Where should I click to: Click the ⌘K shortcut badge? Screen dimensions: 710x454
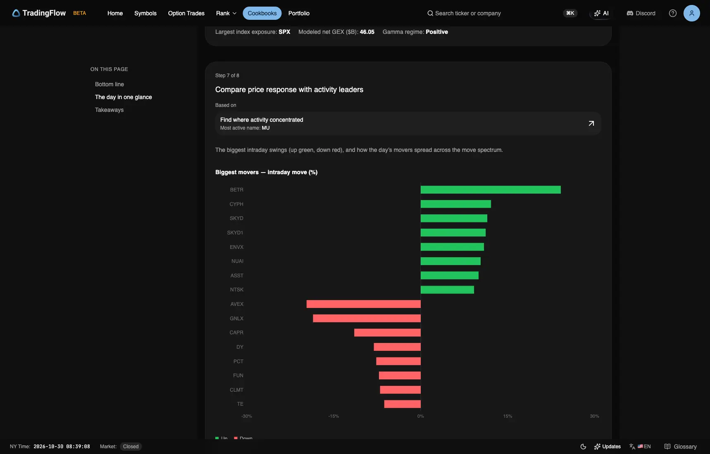[x=570, y=13]
